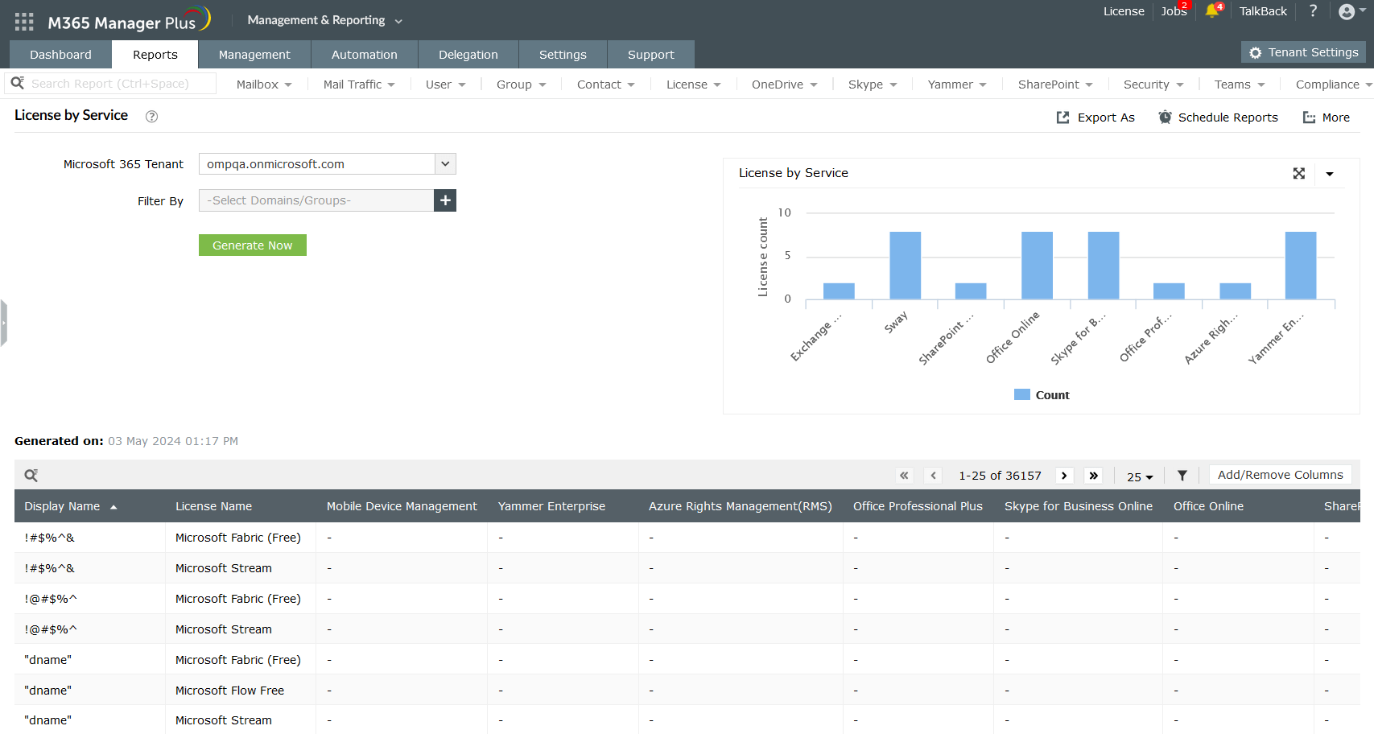
Task: Open the Support tab
Action: tap(651, 55)
